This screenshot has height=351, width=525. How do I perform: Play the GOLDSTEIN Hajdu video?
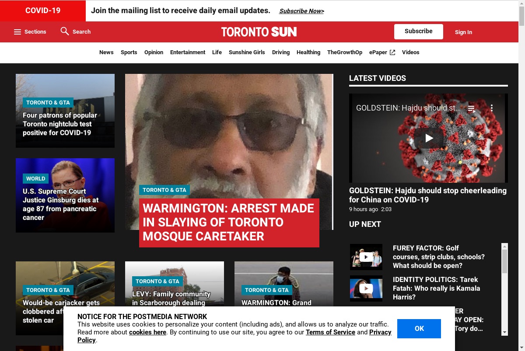[x=429, y=138]
